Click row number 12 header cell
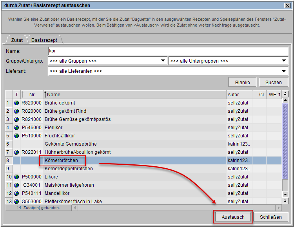The height and width of the screenshot is (227, 294). pos(9,193)
